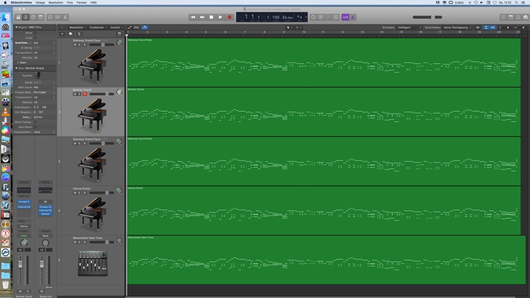Click the add track plus button
Image resolution: width=530 pixels, height=298 pixels.
[63, 34]
